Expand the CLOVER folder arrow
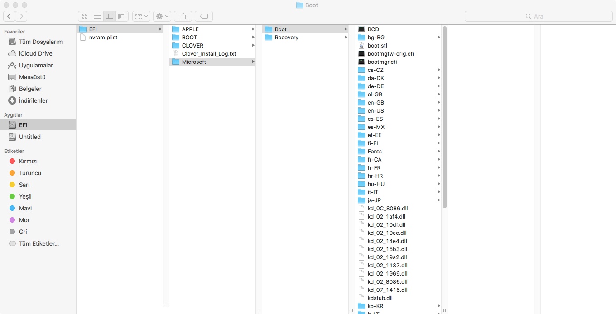Image resolution: width=616 pixels, height=314 pixels. 253,46
